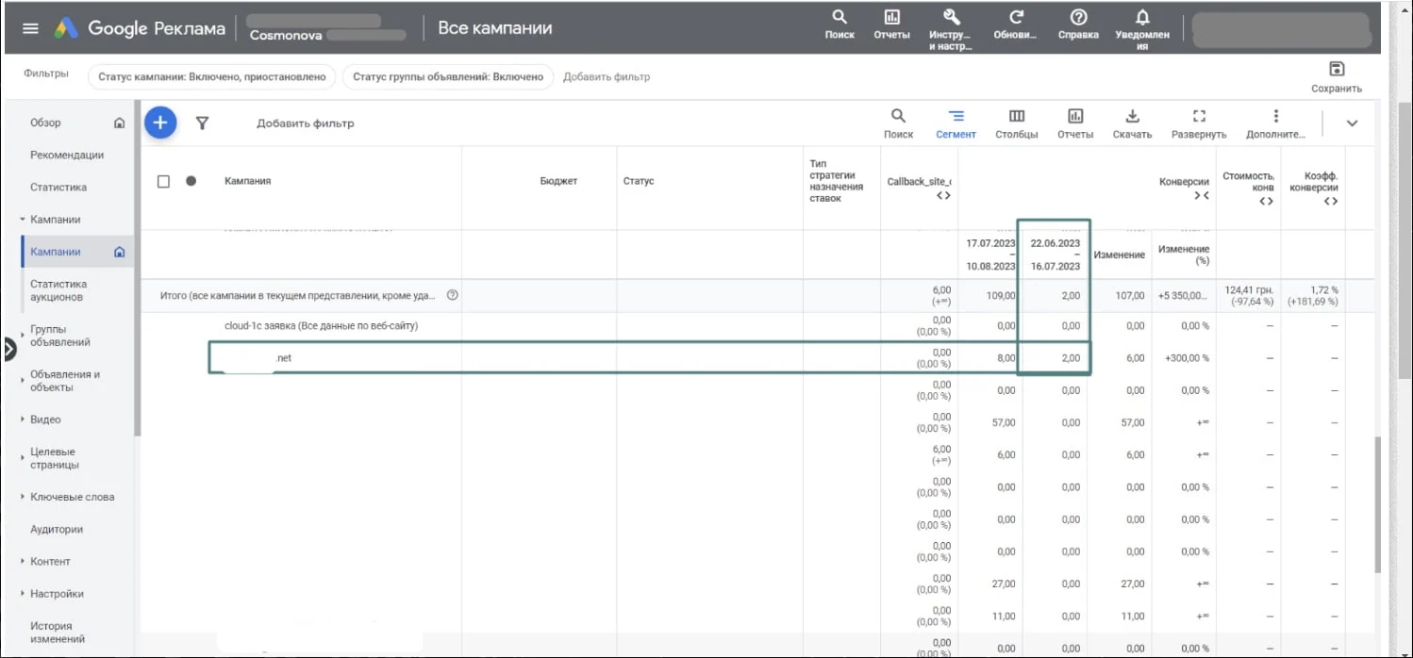Open Рекомендации in the sidebar

(x=67, y=155)
